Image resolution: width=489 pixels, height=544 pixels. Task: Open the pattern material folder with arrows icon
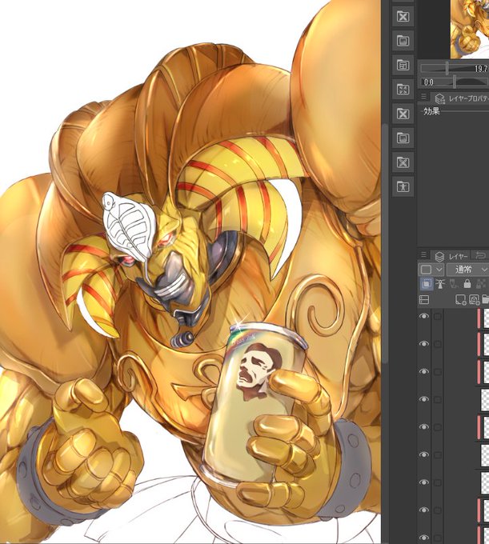pyautogui.click(x=403, y=89)
